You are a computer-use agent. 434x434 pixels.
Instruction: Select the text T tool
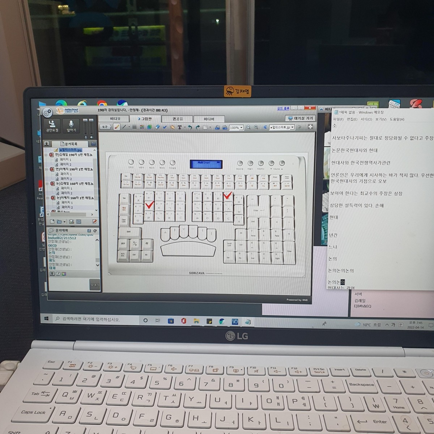tap(179, 127)
